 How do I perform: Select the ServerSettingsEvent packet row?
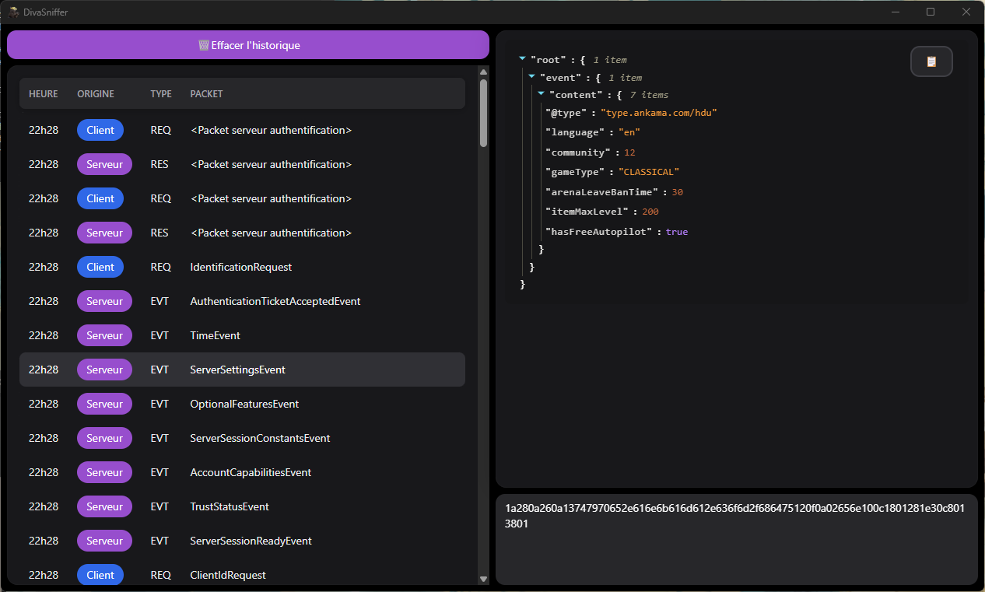pyautogui.click(x=242, y=370)
